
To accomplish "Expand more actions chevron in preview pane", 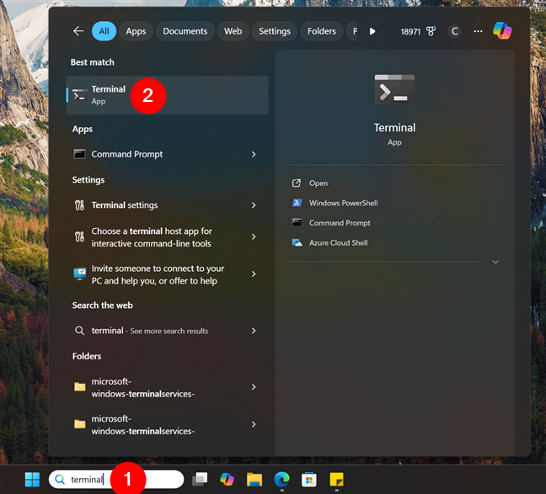I will tap(495, 262).
